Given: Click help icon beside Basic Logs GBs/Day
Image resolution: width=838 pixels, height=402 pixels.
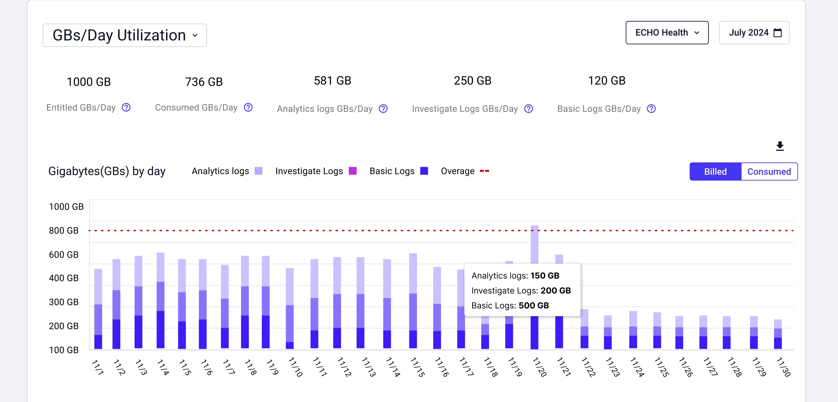Looking at the screenshot, I should coord(651,109).
